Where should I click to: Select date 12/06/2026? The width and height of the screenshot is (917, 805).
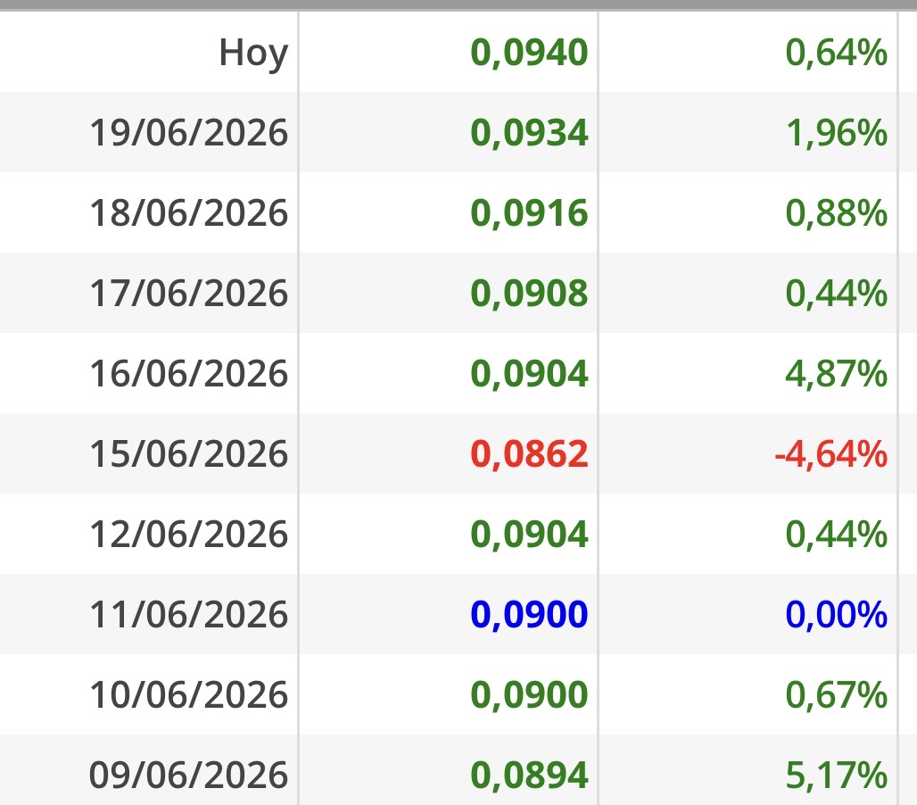pyautogui.click(x=188, y=534)
